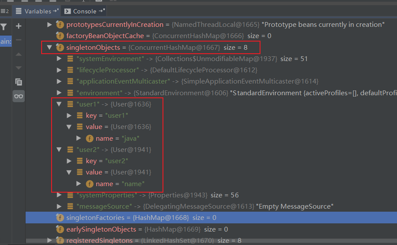Viewport: 397px width, 245px height.
Task: Expand the "messageSource" entry
Action: [59, 206]
